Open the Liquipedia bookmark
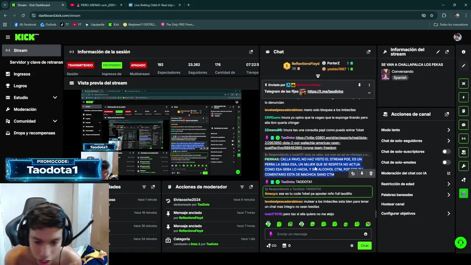The image size is (471, 265). (95, 25)
